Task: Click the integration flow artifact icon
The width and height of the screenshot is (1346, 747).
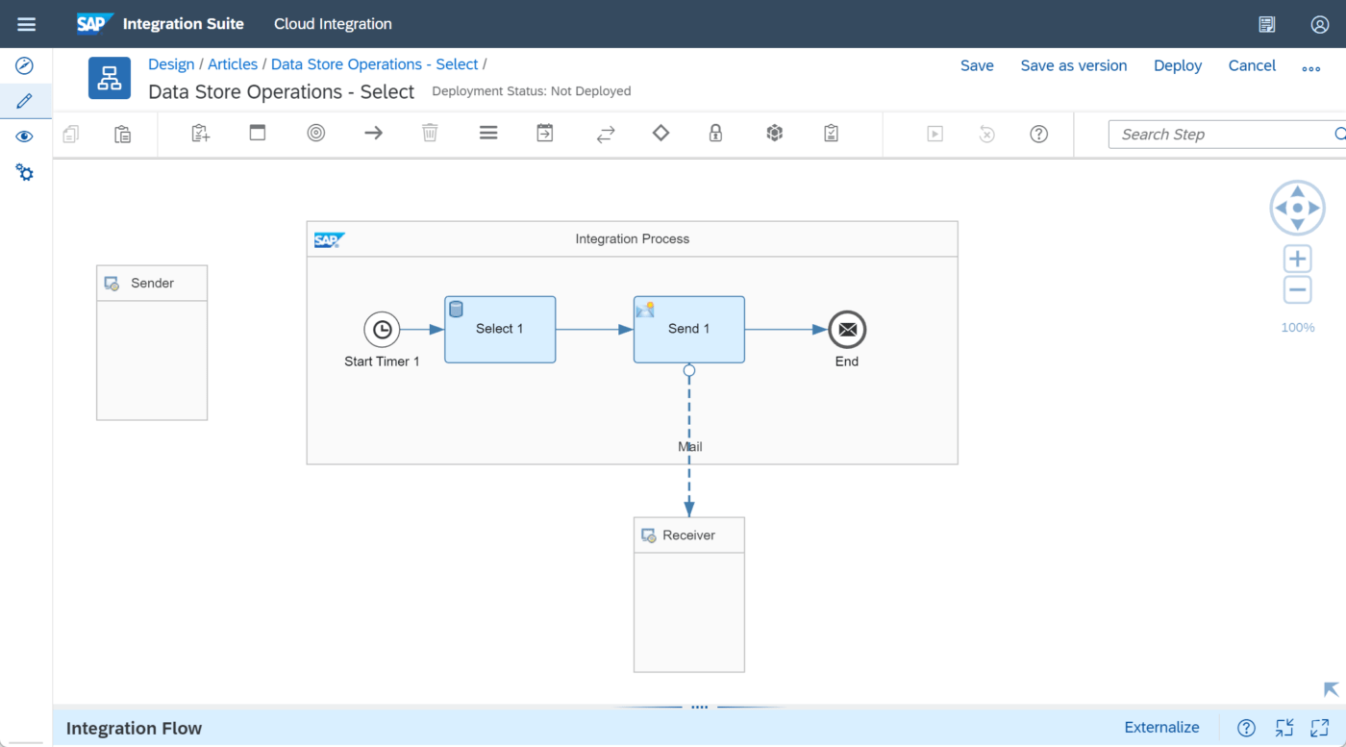Action: pyautogui.click(x=110, y=78)
